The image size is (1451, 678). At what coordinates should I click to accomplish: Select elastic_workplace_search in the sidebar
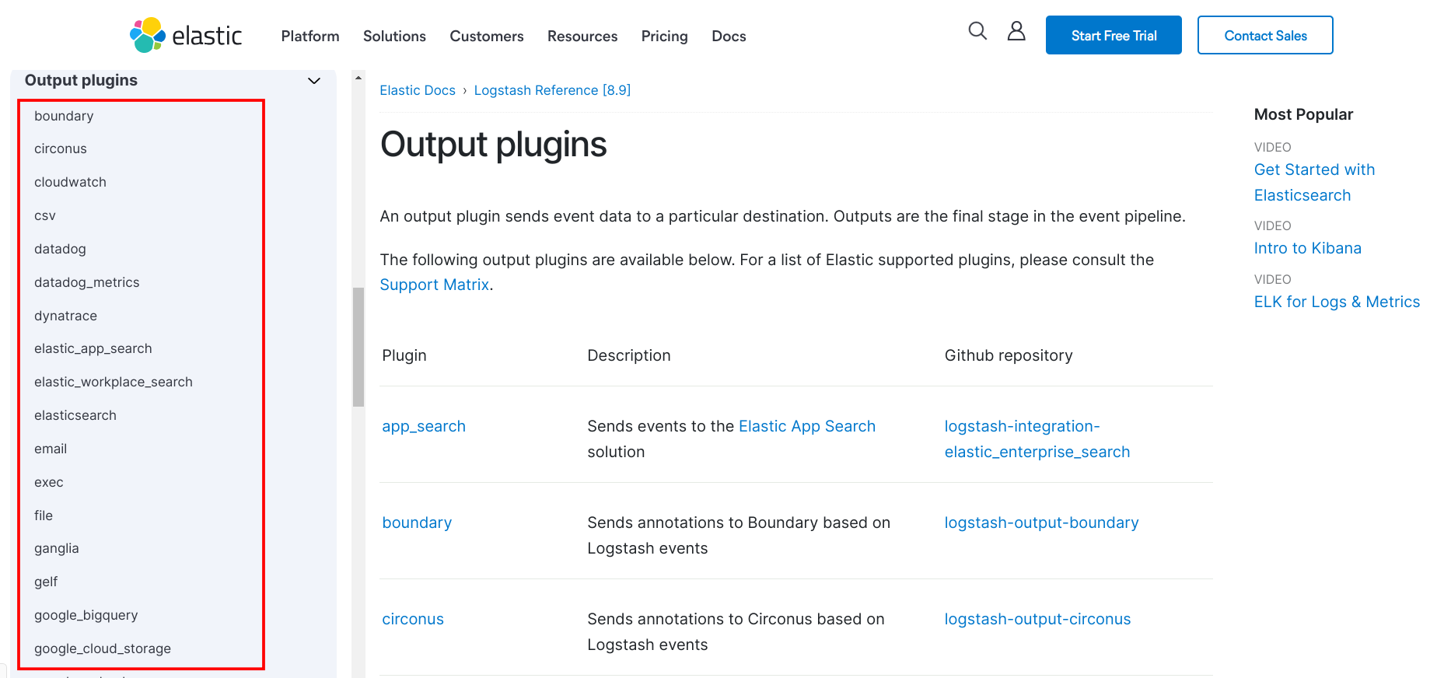(x=114, y=382)
